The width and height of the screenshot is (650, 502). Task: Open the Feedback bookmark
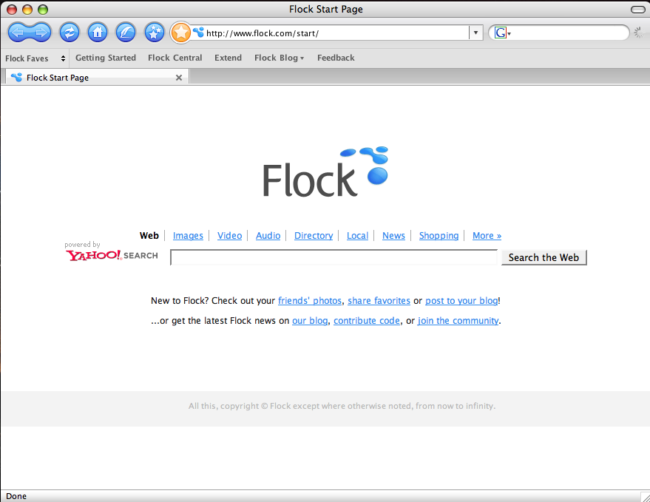336,58
